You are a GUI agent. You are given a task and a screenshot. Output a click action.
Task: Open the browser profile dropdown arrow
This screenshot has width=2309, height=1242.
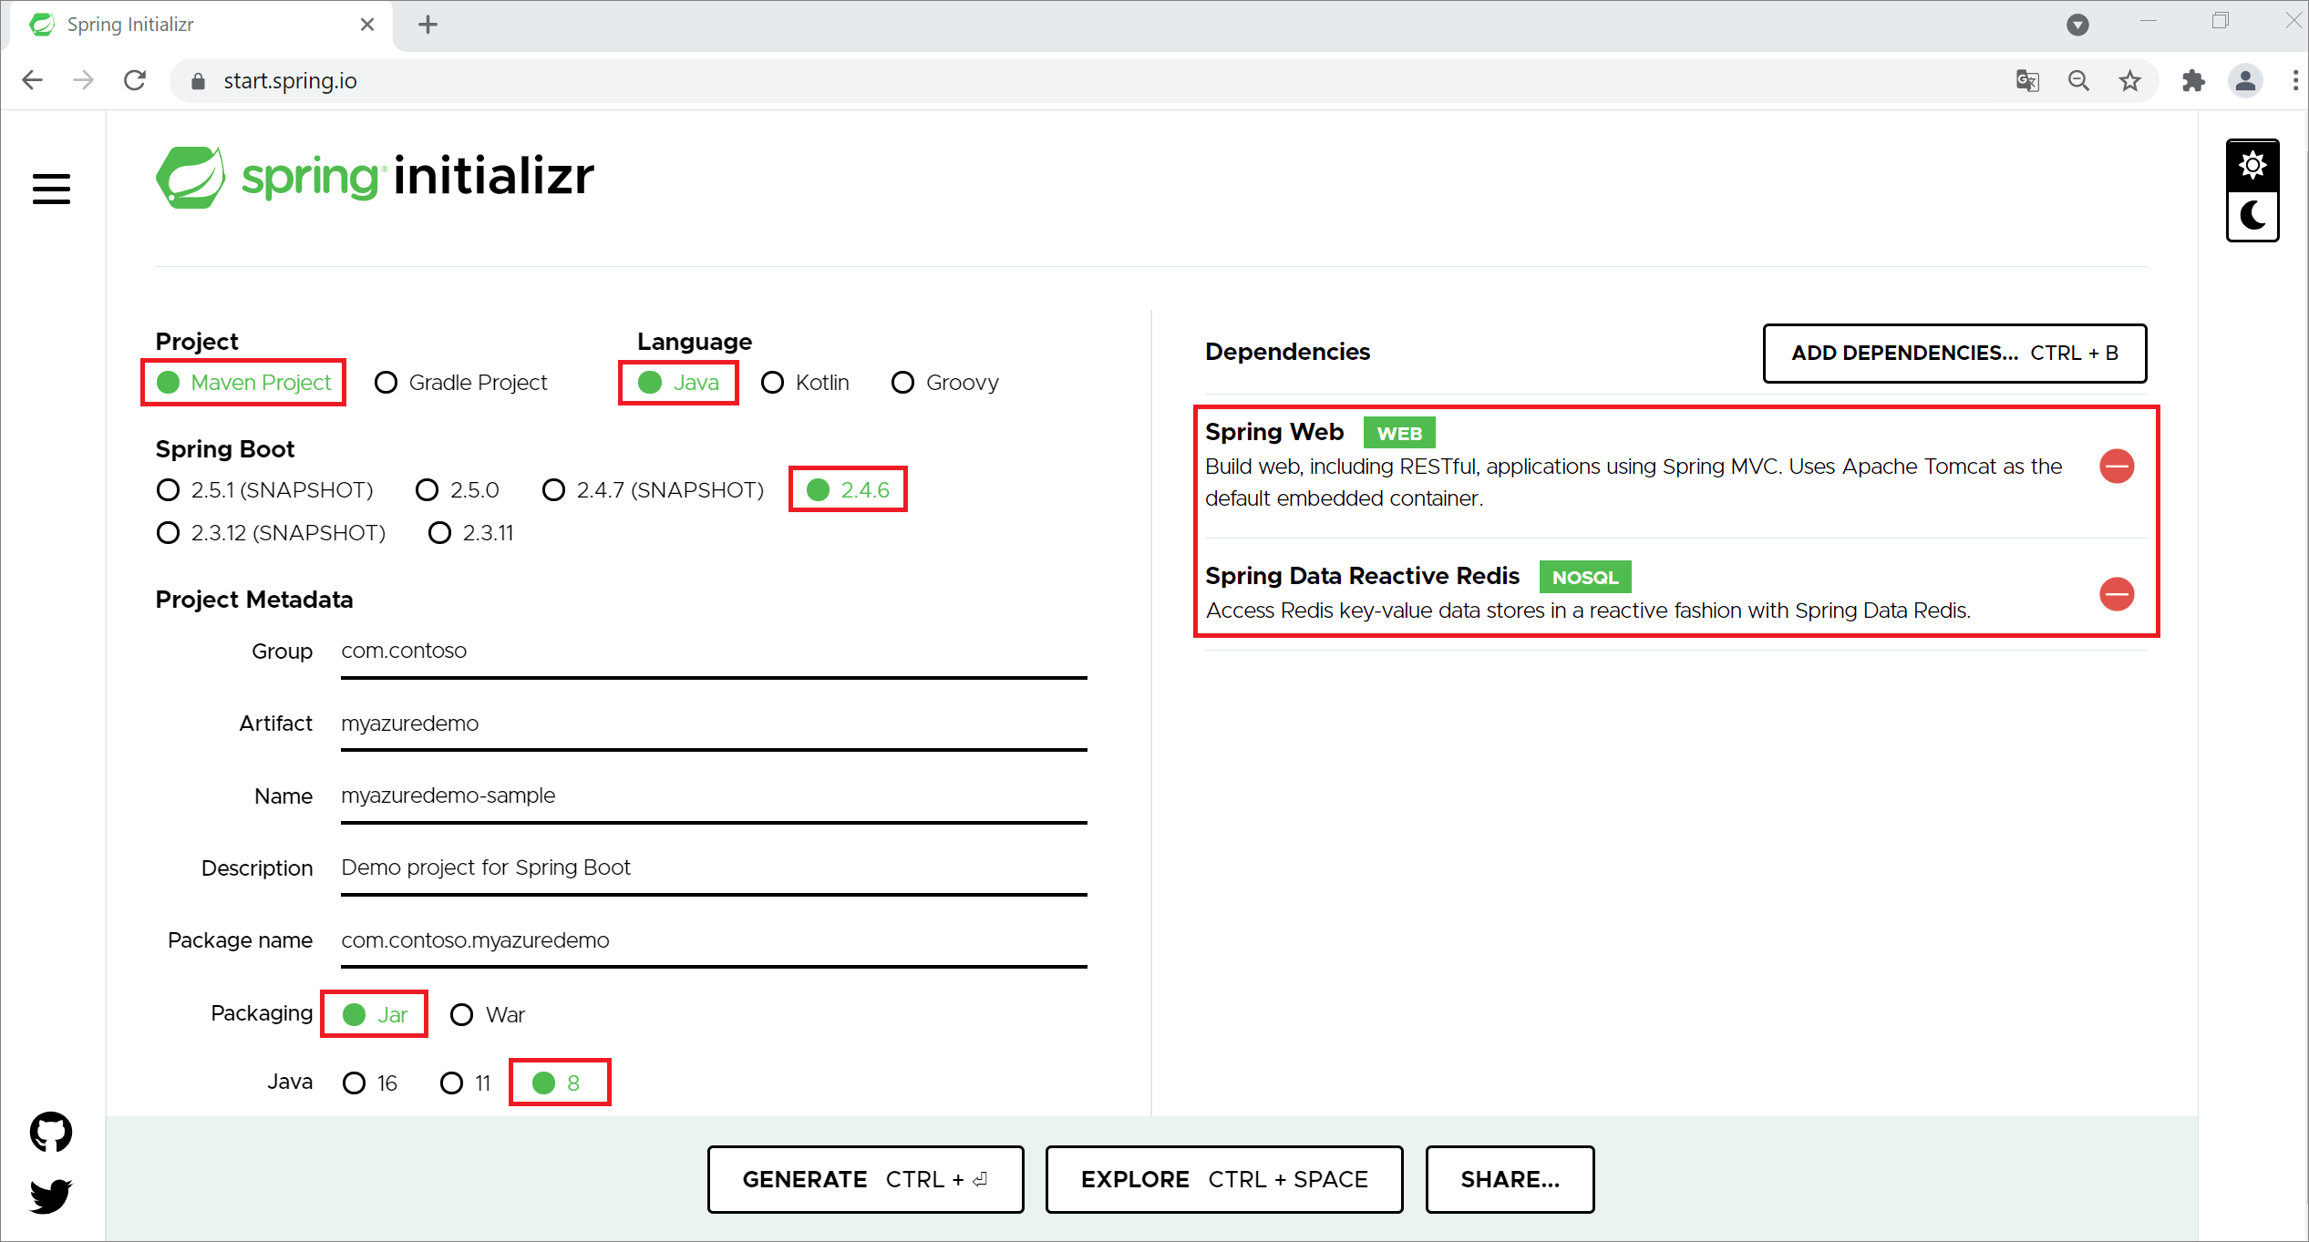point(2077,25)
